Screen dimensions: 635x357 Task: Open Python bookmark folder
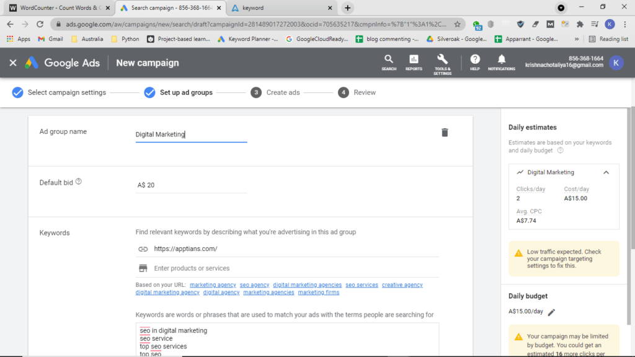(x=125, y=39)
